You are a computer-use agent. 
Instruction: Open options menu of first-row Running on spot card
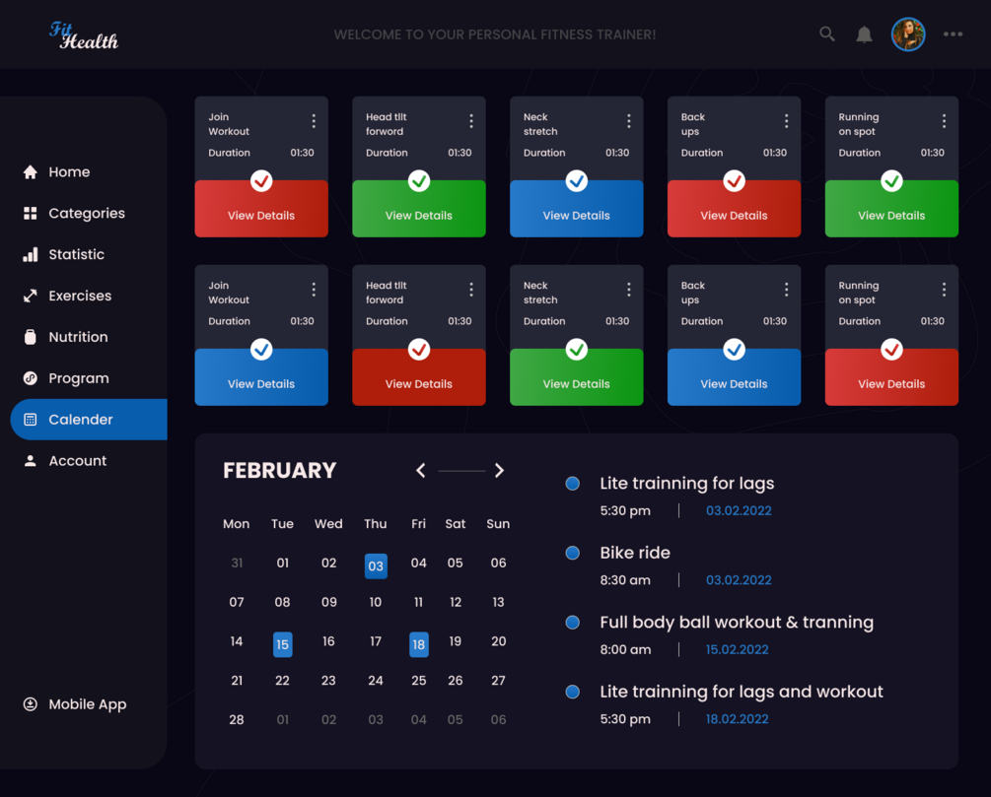944,121
